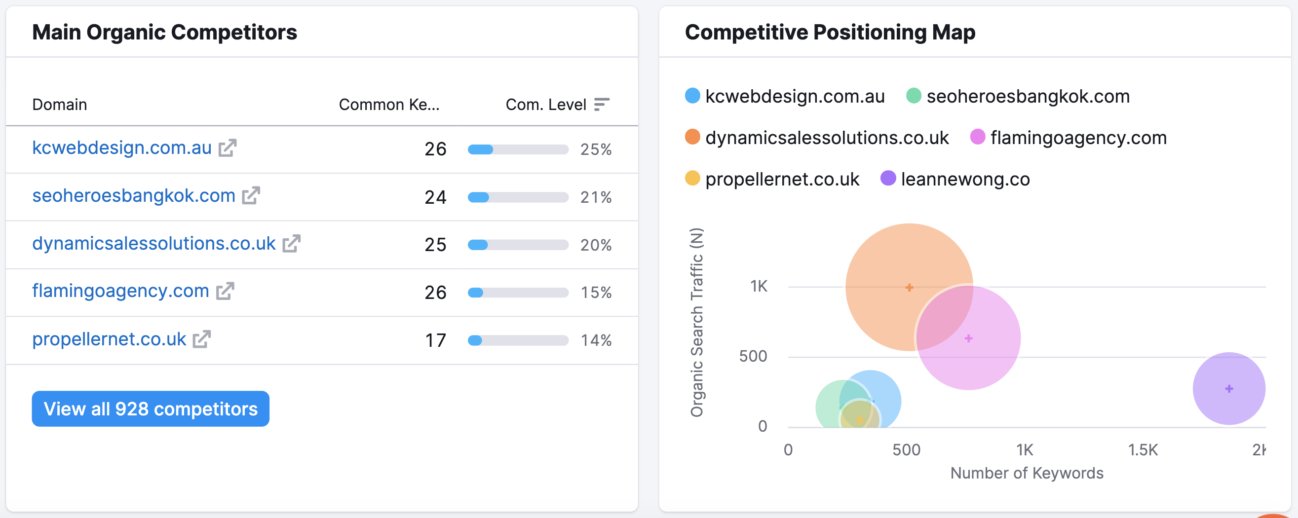Click the sort icon beside Com. Level header
This screenshot has width=1298, height=518.
[603, 104]
